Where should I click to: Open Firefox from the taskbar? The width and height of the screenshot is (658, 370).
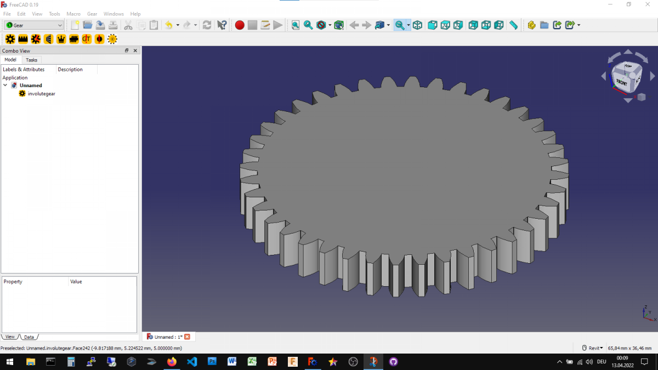[x=172, y=362]
